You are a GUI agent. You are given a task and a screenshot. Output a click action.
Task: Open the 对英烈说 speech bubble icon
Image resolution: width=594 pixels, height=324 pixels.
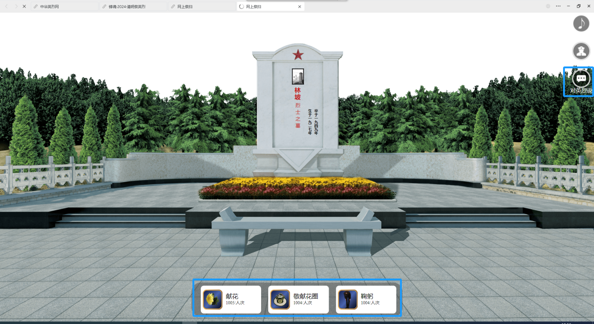(581, 78)
